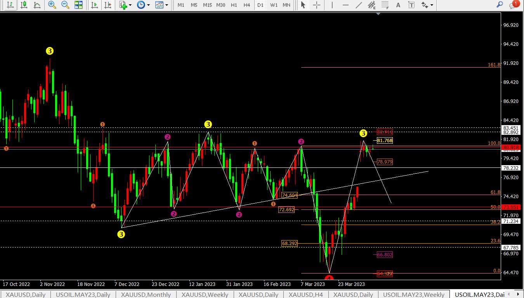Select the 68.292 price label
The height and width of the screenshot is (298, 524).
pos(290,244)
